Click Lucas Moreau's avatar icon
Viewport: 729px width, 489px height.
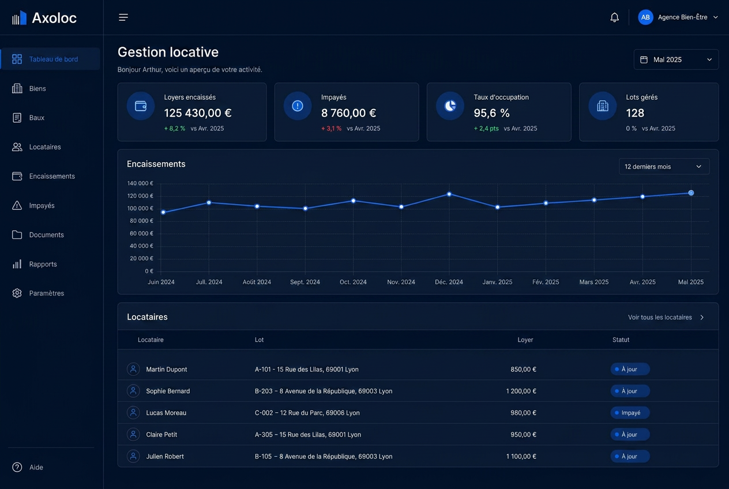tap(133, 413)
